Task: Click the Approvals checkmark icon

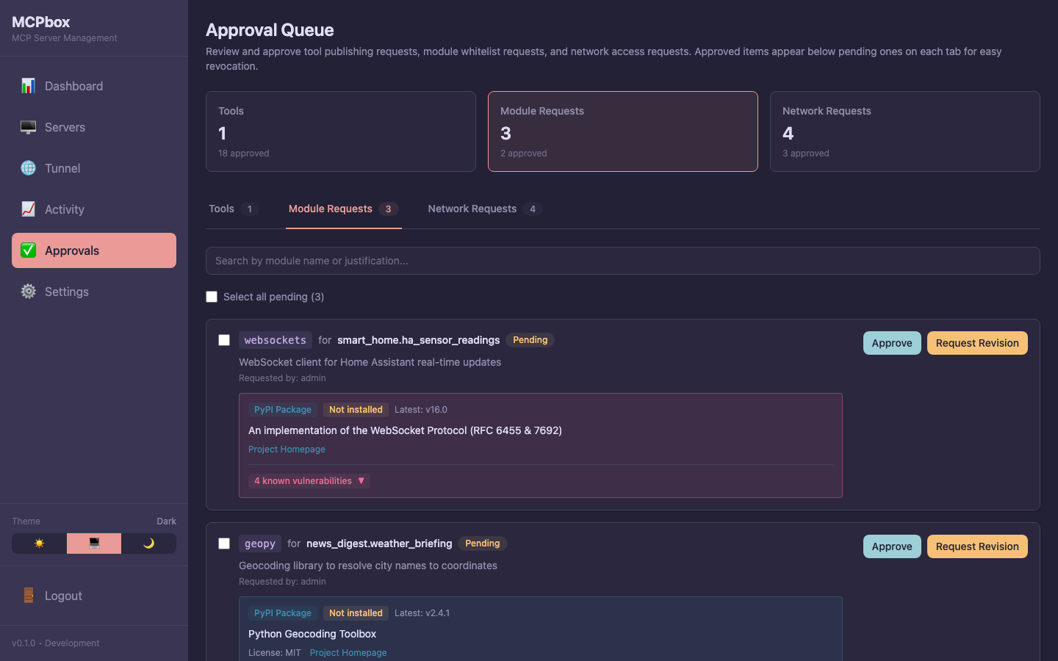Action: click(x=28, y=250)
